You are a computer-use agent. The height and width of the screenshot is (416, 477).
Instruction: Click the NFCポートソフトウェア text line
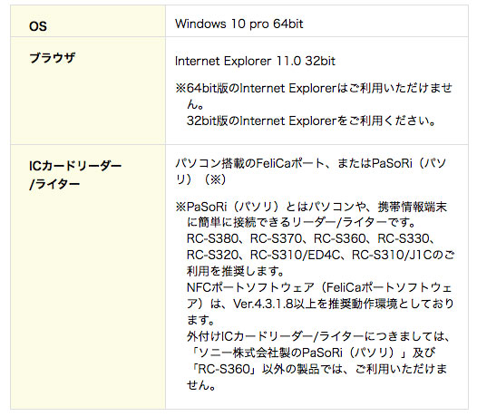click(319, 287)
